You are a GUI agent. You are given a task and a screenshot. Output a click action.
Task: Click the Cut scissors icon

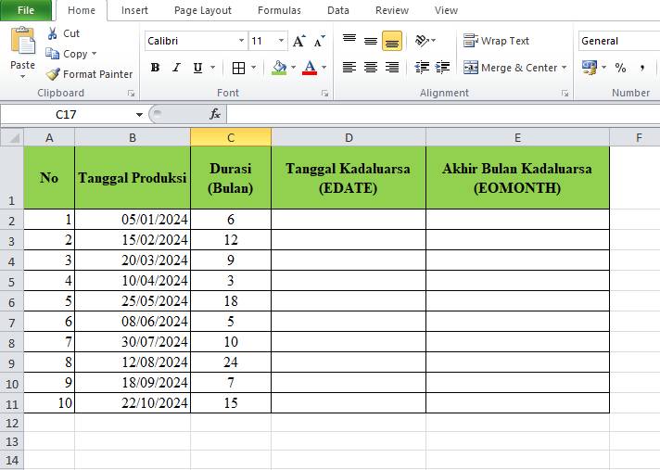click(53, 33)
